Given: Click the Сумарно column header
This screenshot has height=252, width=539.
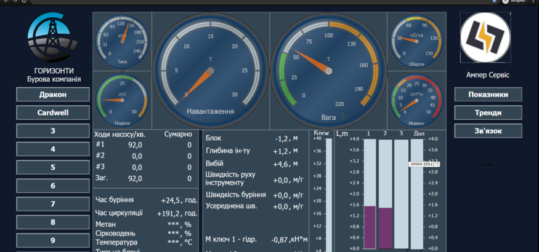Looking at the screenshot, I should pos(178,135).
